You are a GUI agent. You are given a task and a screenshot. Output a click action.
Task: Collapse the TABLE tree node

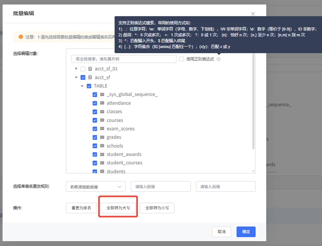tap(82, 86)
